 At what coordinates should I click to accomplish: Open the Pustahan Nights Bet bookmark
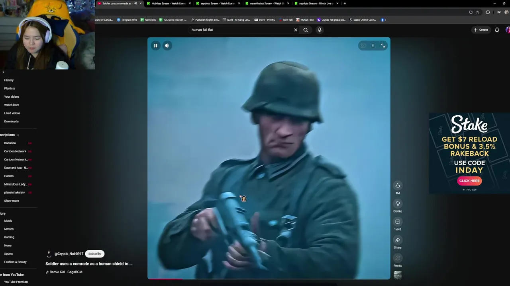click(205, 20)
